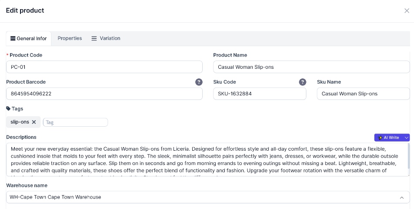The width and height of the screenshot is (414, 209).
Task: Focus the Product Code field PC-01
Action: click(104, 67)
